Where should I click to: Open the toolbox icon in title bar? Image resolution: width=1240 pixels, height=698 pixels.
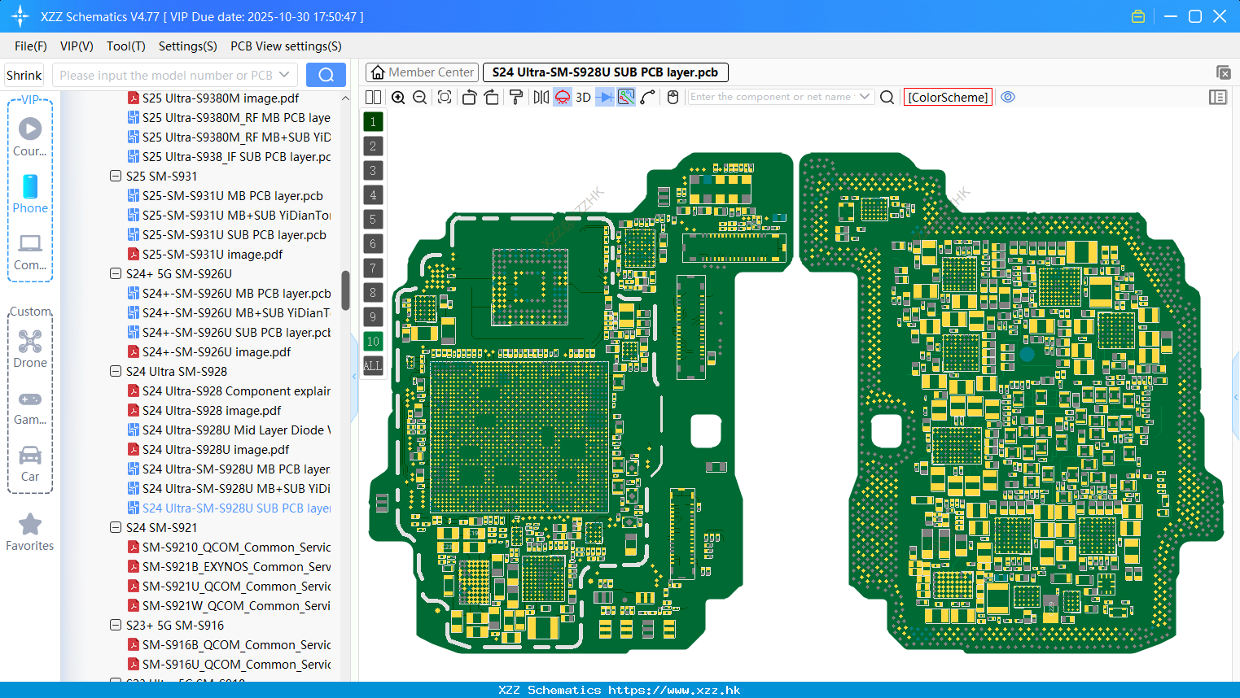[1138, 16]
